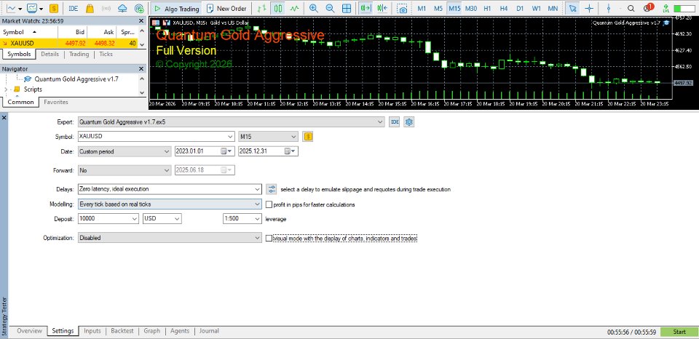This screenshot has width=699, height=339.
Task: Open the leverage 1:500 dropdown
Action: (242, 219)
